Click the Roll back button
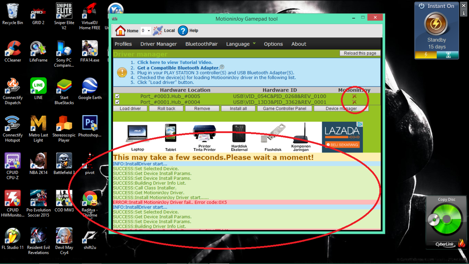This screenshot has height=264, width=469. coord(166,109)
